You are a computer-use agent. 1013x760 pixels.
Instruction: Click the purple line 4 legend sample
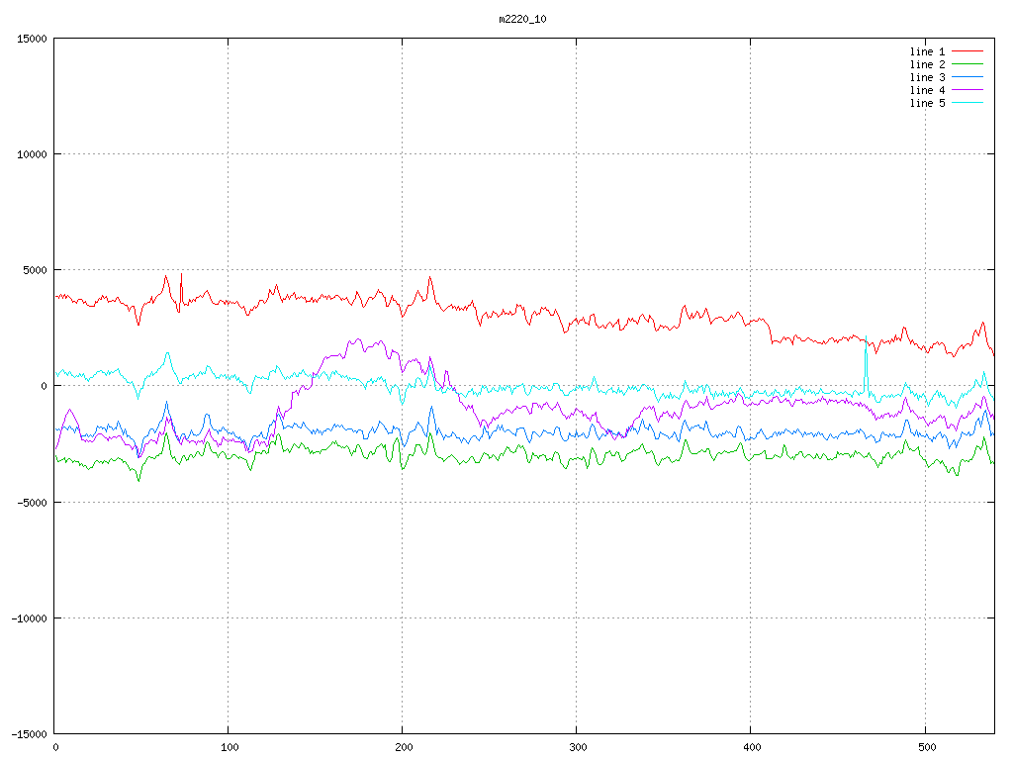point(967,90)
